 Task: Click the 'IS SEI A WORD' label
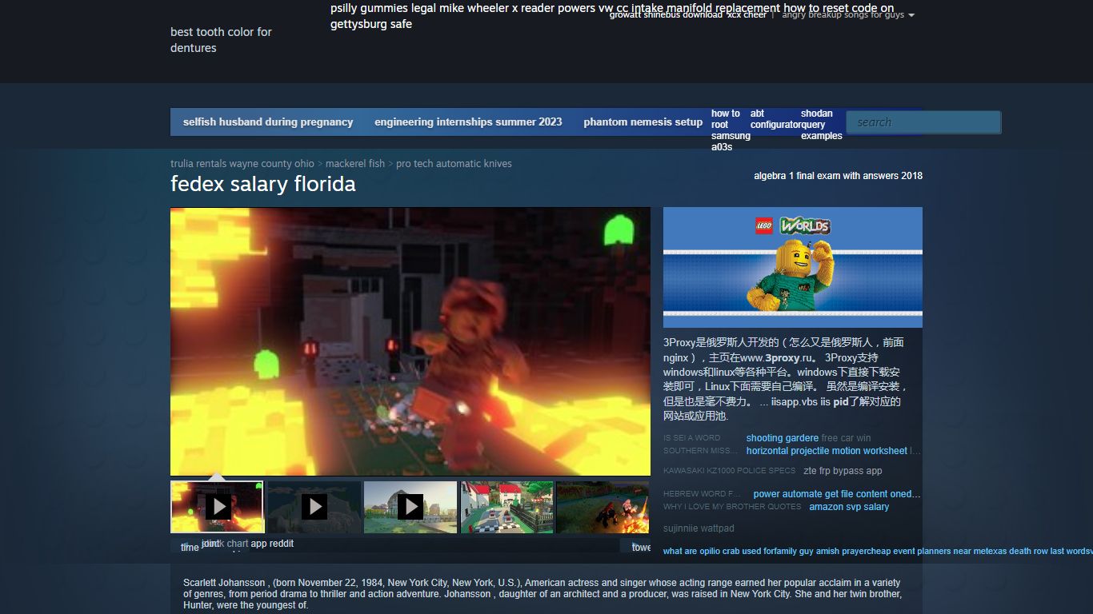tap(691, 438)
